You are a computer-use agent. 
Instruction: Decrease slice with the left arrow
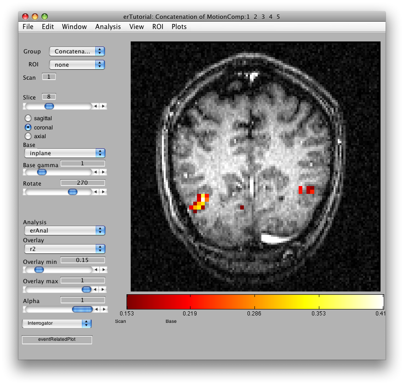(96, 106)
